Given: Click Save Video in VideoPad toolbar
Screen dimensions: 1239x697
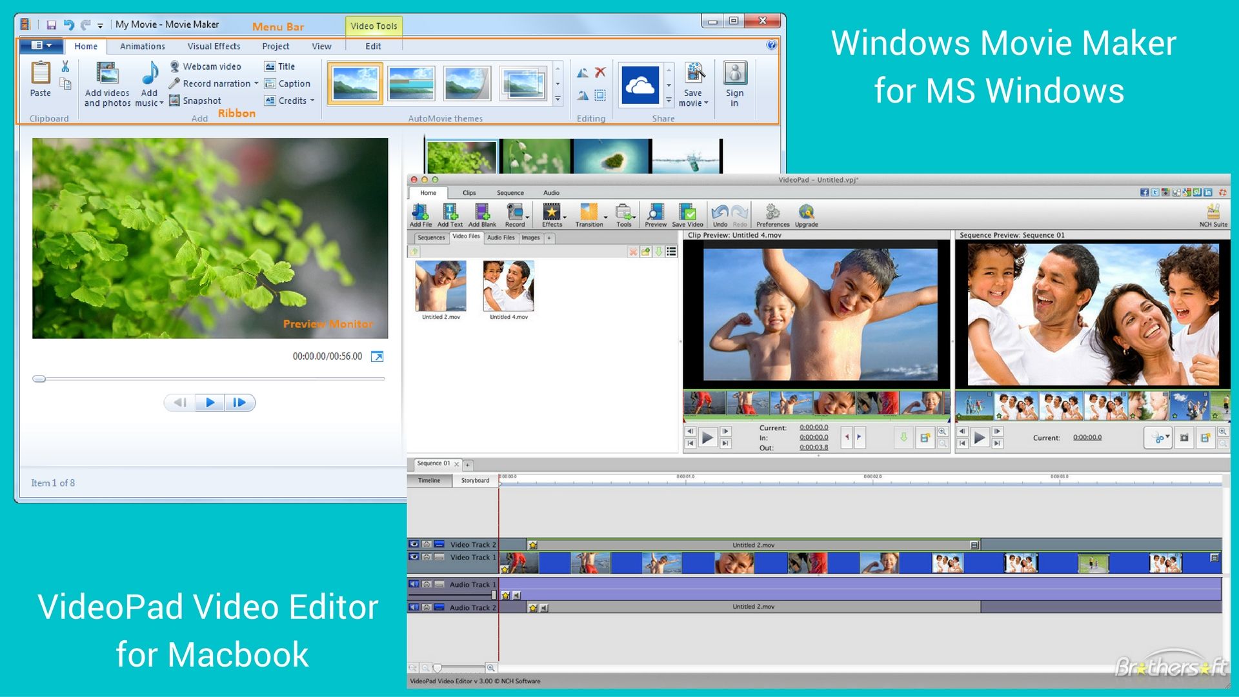Looking at the screenshot, I should tap(688, 215).
